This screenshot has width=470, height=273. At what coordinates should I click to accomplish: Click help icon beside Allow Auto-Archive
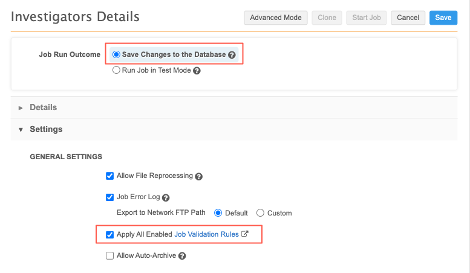click(x=182, y=256)
